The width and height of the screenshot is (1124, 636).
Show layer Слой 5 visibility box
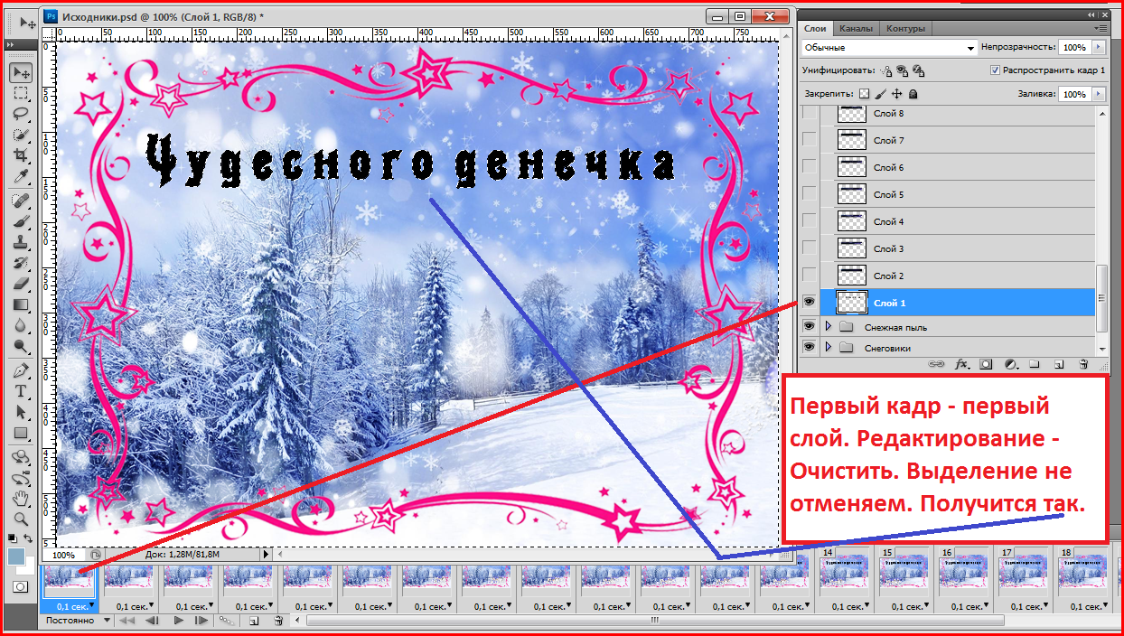tap(810, 193)
